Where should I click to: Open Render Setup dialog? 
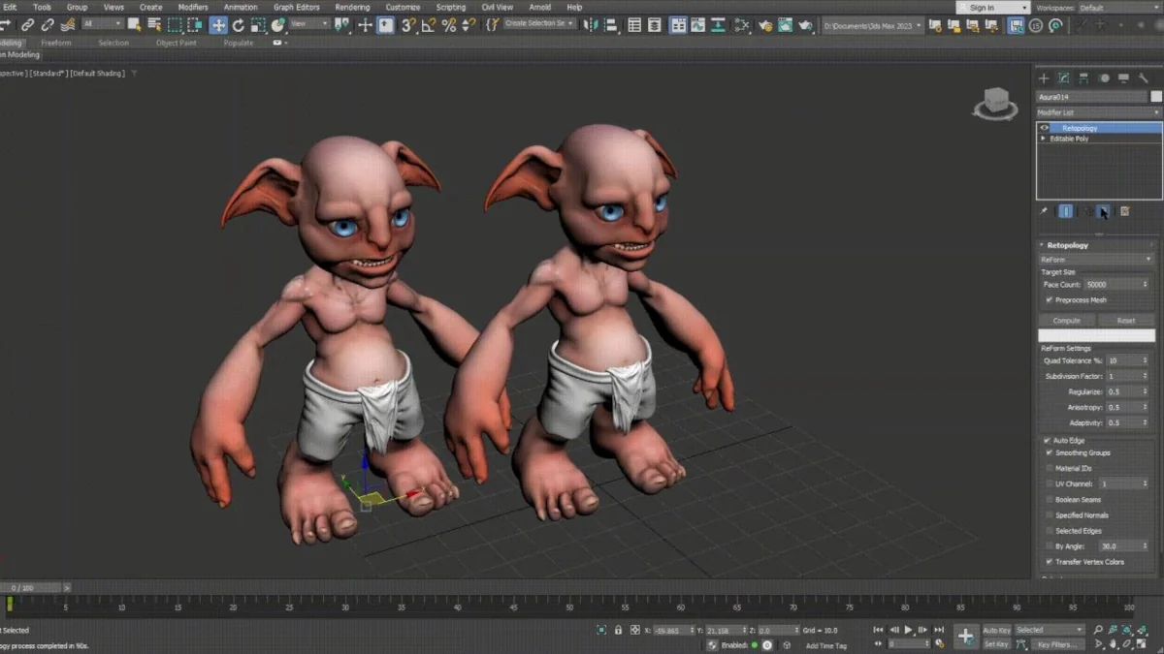765,24
